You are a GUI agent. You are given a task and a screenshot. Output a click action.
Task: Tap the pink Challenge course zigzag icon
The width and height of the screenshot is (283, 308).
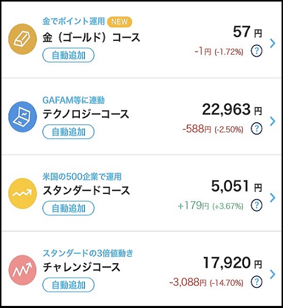coord(22,270)
